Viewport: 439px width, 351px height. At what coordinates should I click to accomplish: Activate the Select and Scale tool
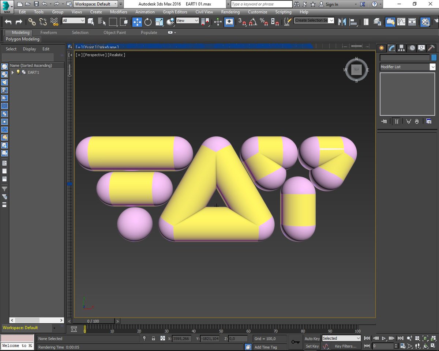pyautogui.click(x=159, y=22)
